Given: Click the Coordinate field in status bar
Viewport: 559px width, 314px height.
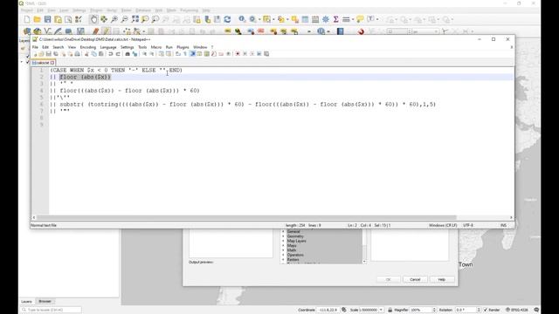Looking at the screenshot, I should coord(328,310).
